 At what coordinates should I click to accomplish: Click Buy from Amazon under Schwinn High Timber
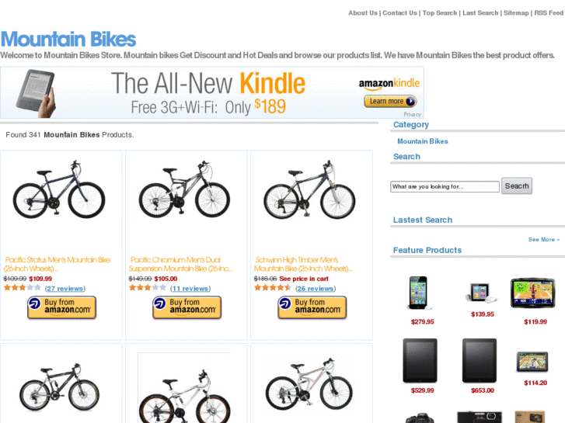[312, 307]
